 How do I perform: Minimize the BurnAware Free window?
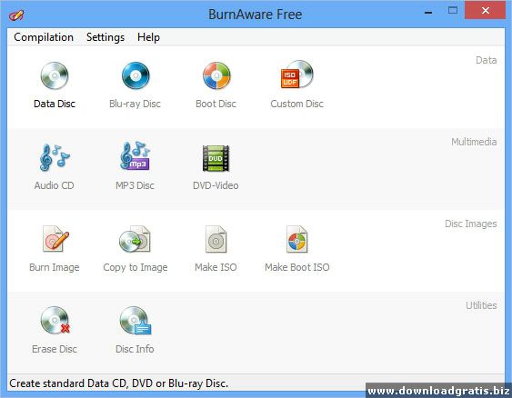click(x=428, y=13)
